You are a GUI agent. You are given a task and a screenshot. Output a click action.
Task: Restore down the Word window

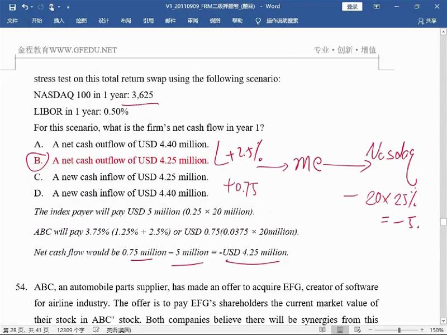[417, 7]
